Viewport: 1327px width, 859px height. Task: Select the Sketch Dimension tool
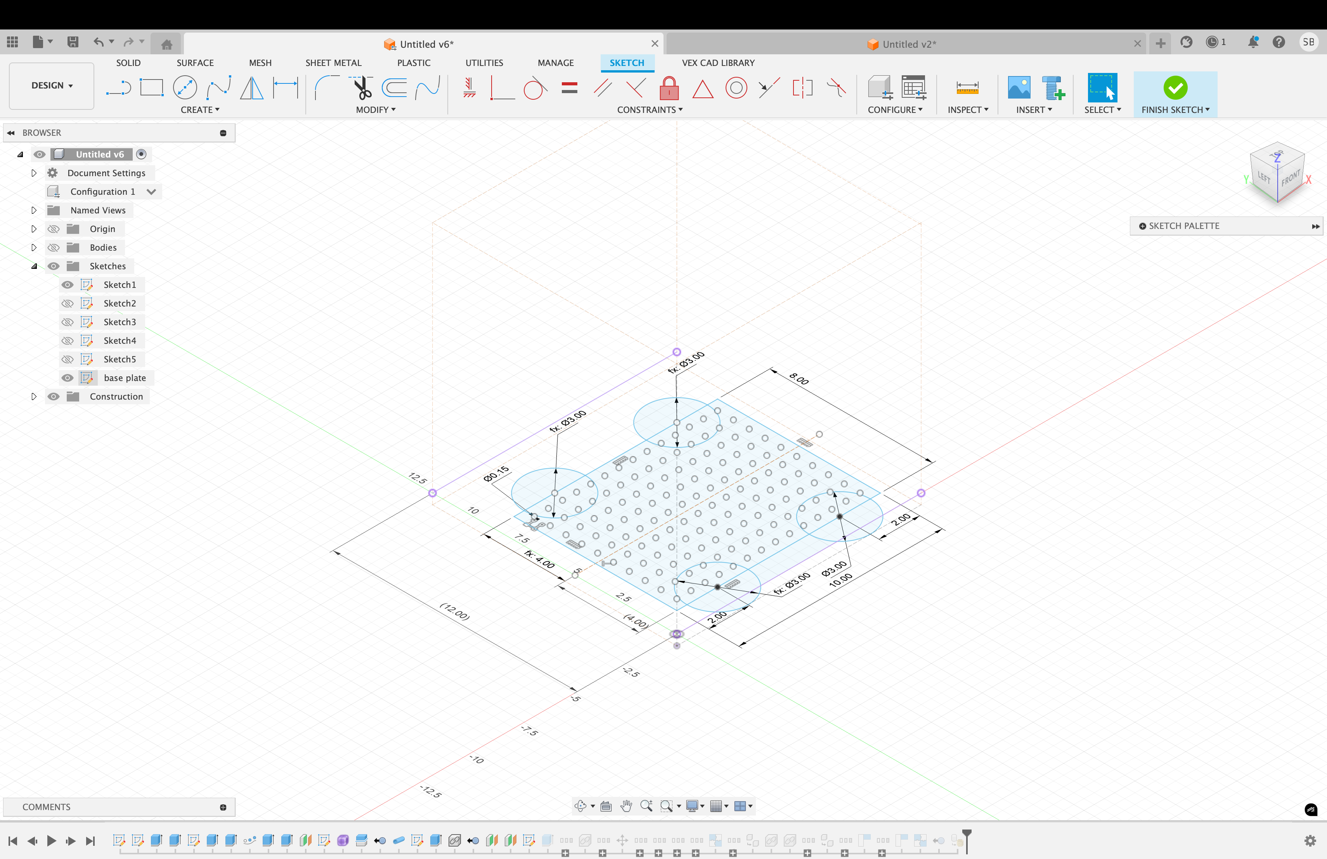(286, 88)
